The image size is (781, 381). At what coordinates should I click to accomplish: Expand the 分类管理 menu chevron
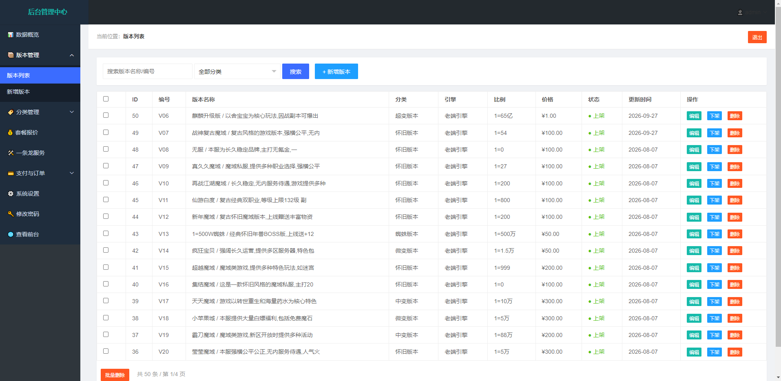tap(72, 112)
